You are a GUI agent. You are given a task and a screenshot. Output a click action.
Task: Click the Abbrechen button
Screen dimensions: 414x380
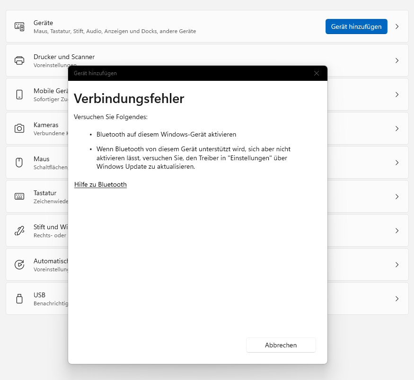pyautogui.click(x=281, y=345)
